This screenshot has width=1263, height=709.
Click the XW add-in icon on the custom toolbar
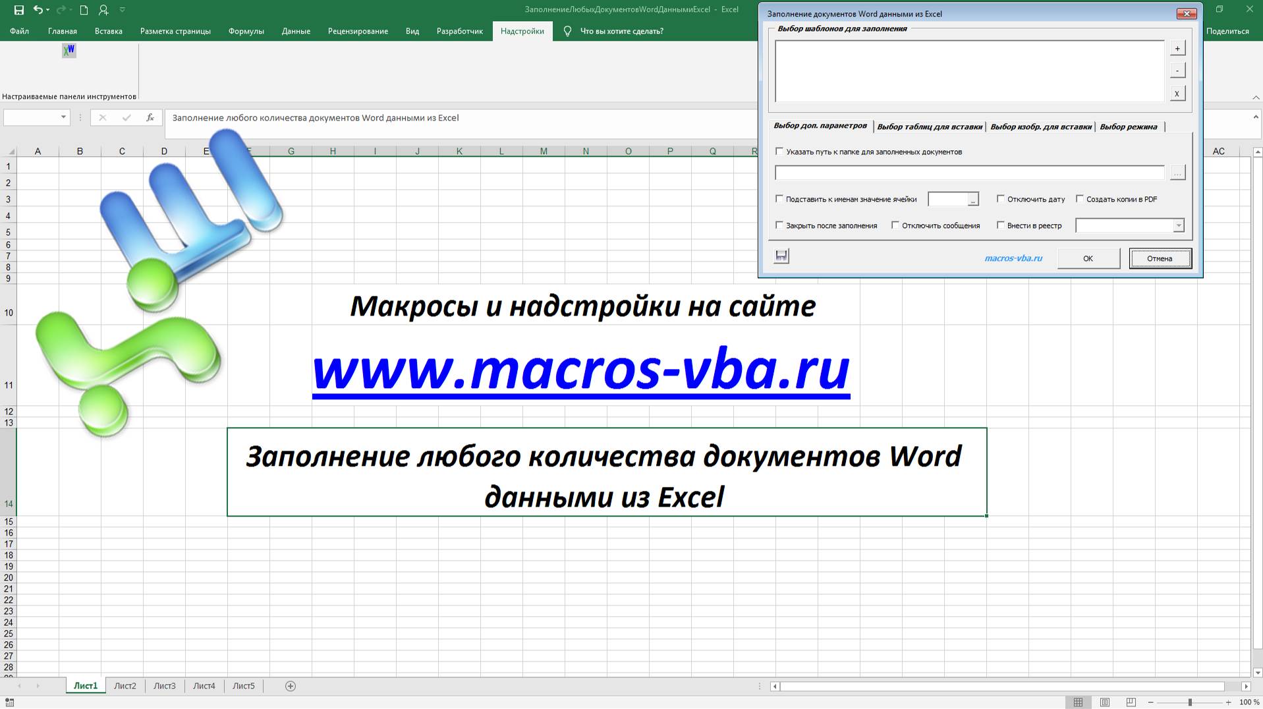pos(68,50)
